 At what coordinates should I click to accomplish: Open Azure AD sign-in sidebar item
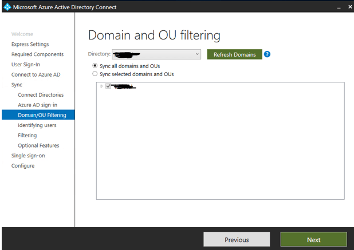(x=37, y=105)
